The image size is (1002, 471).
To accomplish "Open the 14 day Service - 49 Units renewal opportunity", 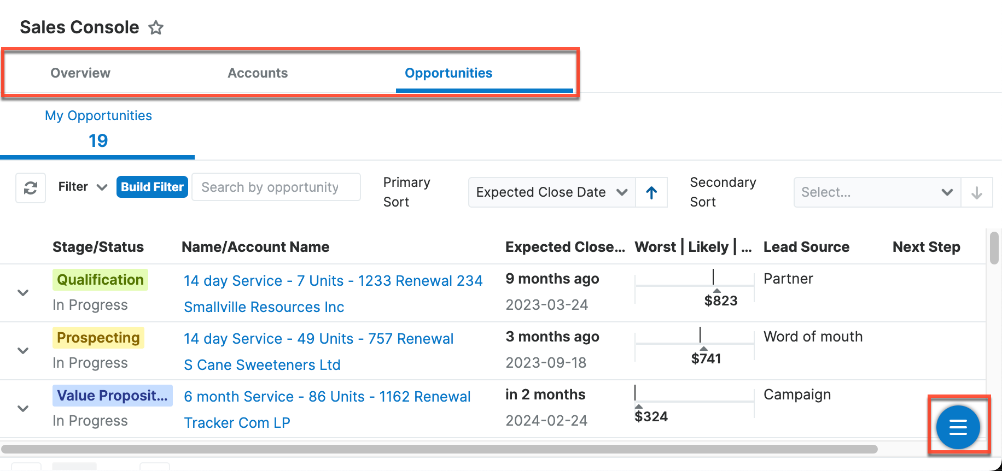I will click(x=318, y=338).
